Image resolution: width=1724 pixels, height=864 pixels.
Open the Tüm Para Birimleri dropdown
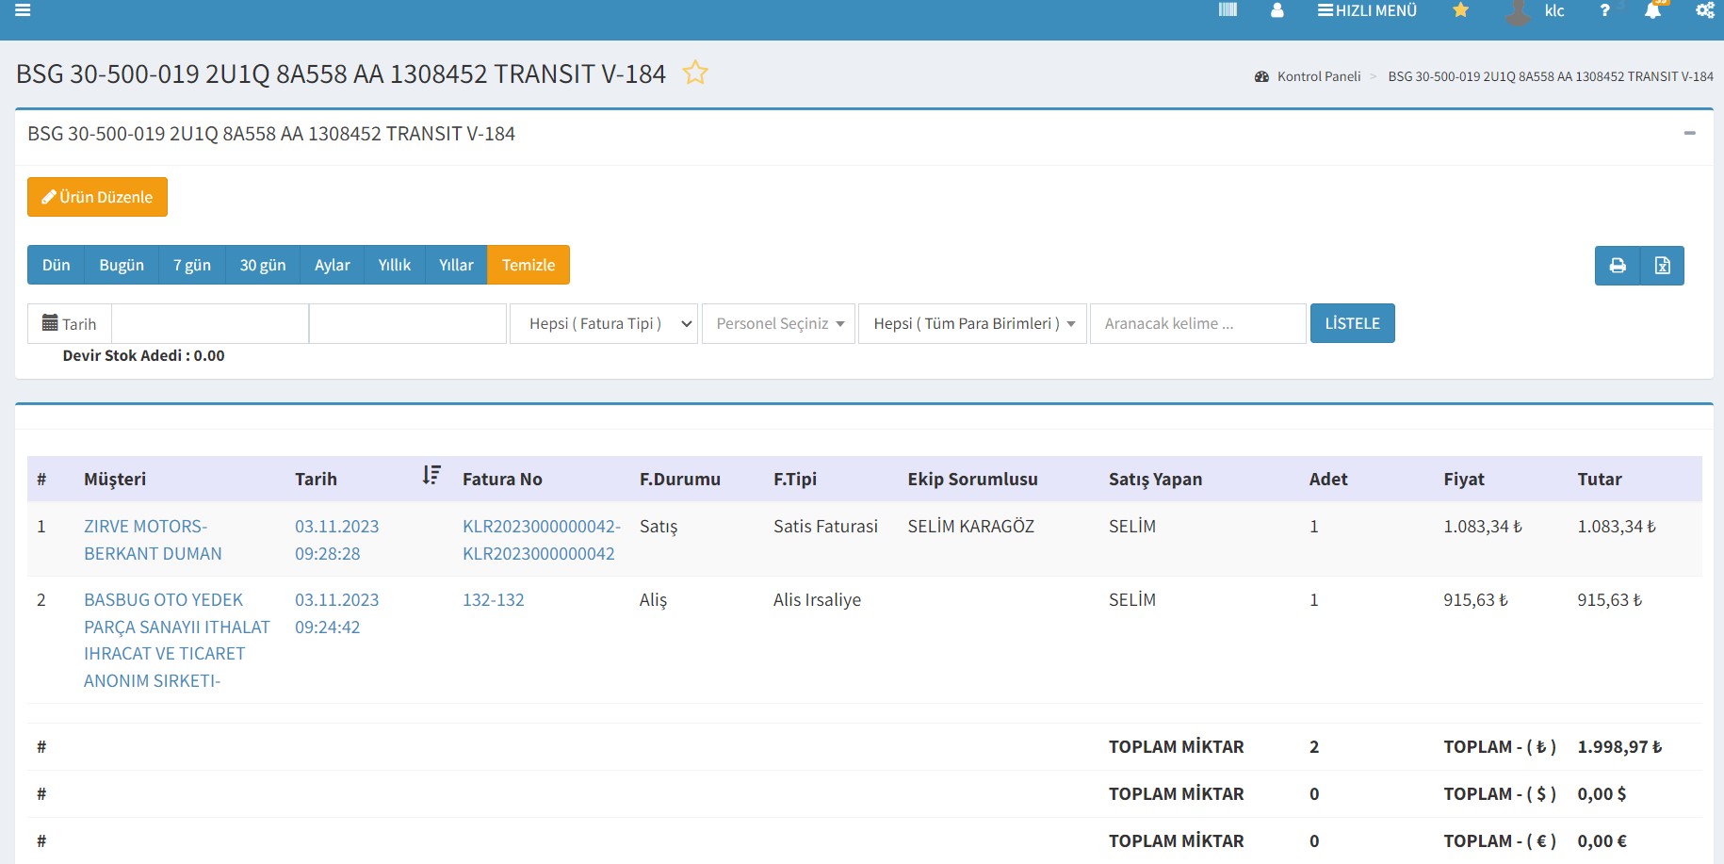[972, 323]
